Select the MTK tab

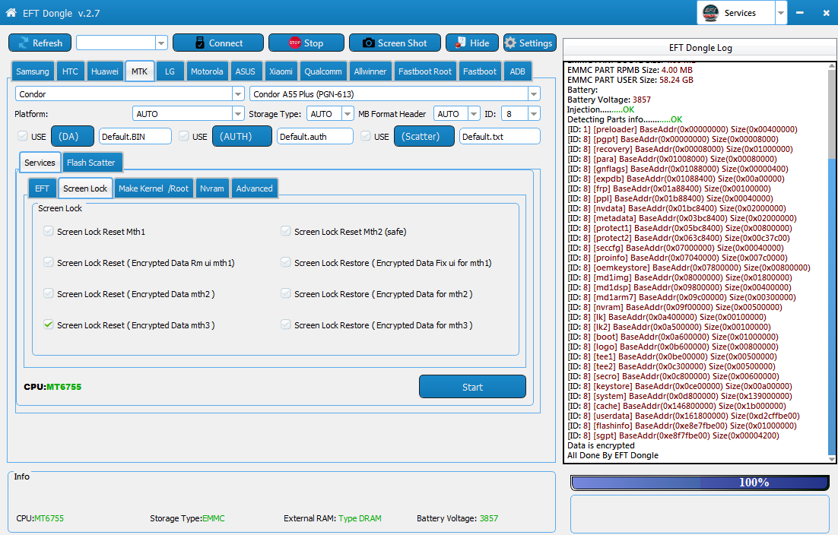(139, 71)
